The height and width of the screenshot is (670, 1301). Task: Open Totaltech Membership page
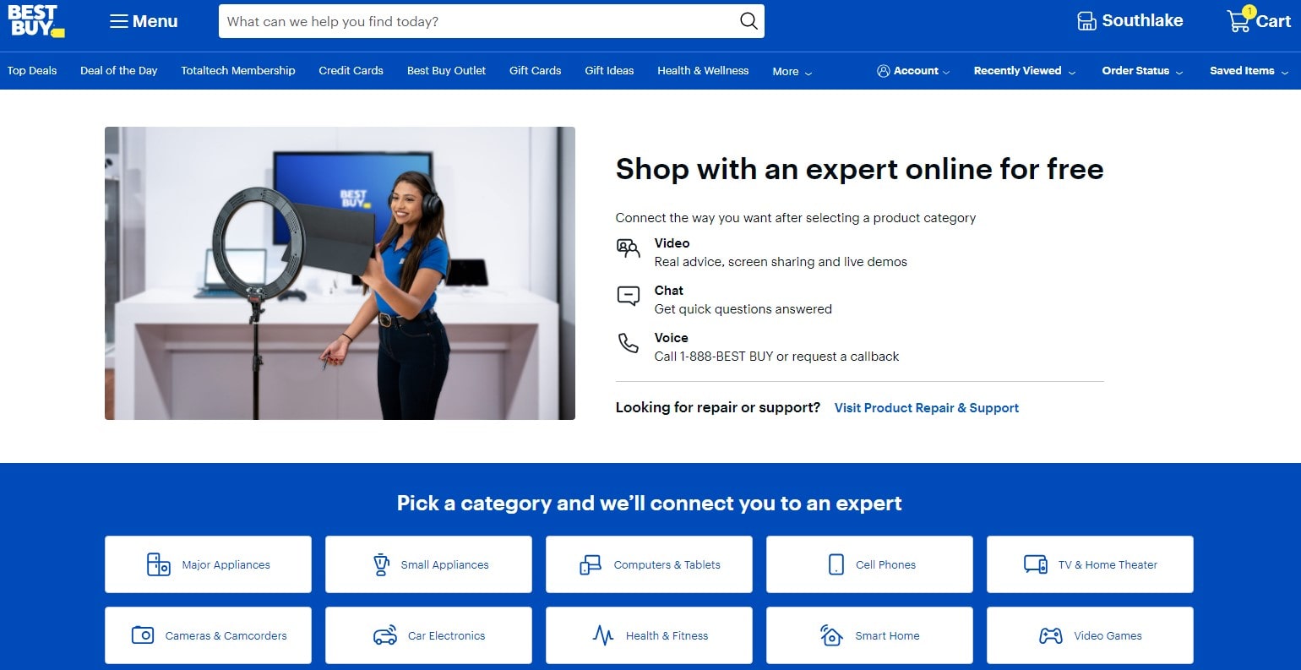tap(238, 71)
